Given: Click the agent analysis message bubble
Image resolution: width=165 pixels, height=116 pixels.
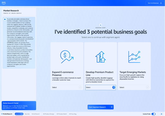Looking at the screenshot, I should pos(19,43).
